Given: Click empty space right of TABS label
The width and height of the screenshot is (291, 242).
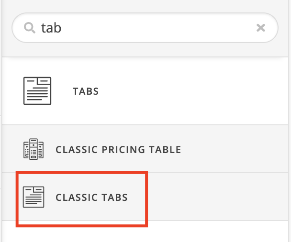Looking at the screenshot, I should tap(193, 91).
